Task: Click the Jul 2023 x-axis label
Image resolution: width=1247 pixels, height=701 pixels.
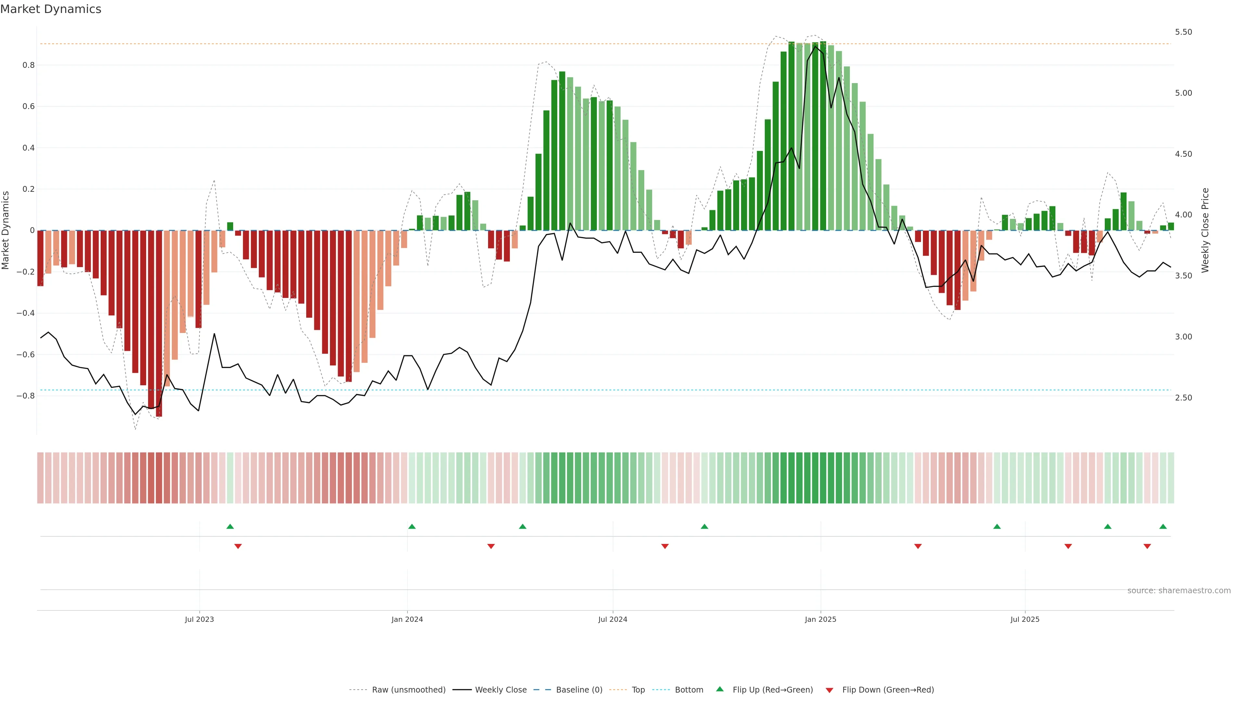Action: pos(199,619)
